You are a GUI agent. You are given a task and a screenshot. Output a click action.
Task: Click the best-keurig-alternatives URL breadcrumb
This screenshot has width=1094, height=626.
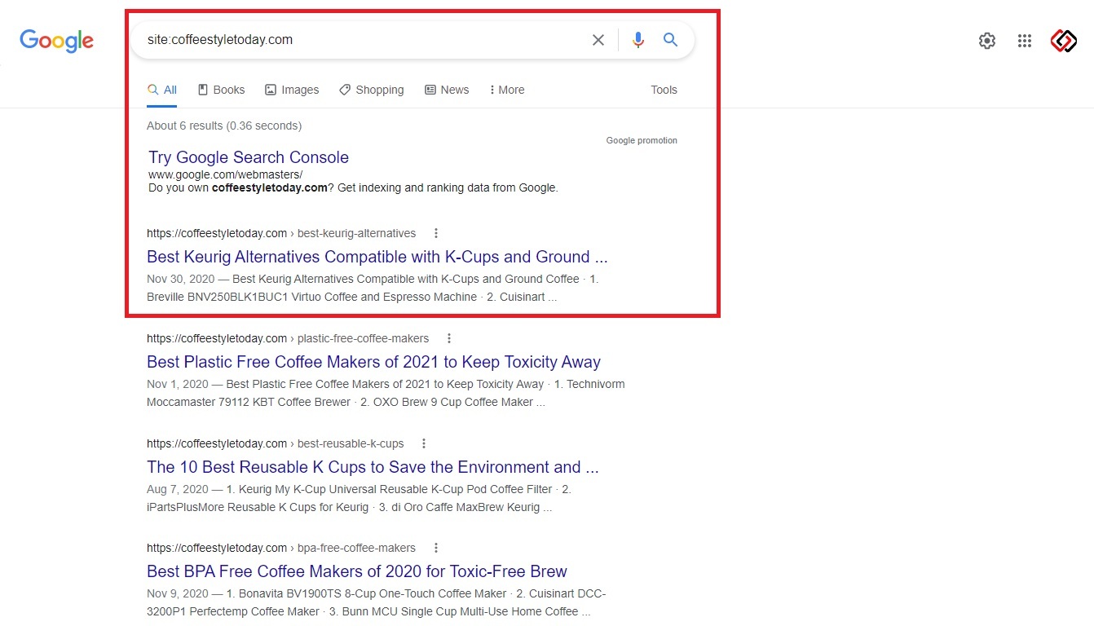[x=281, y=233]
